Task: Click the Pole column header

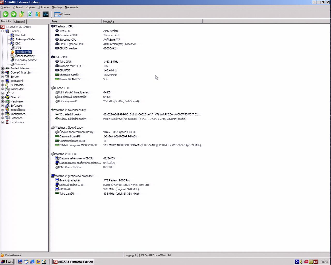Action: (x=76, y=21)
